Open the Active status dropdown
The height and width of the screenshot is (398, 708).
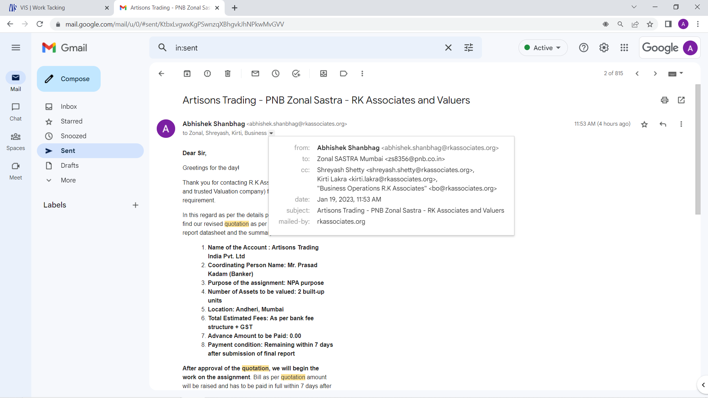[543, 48]
